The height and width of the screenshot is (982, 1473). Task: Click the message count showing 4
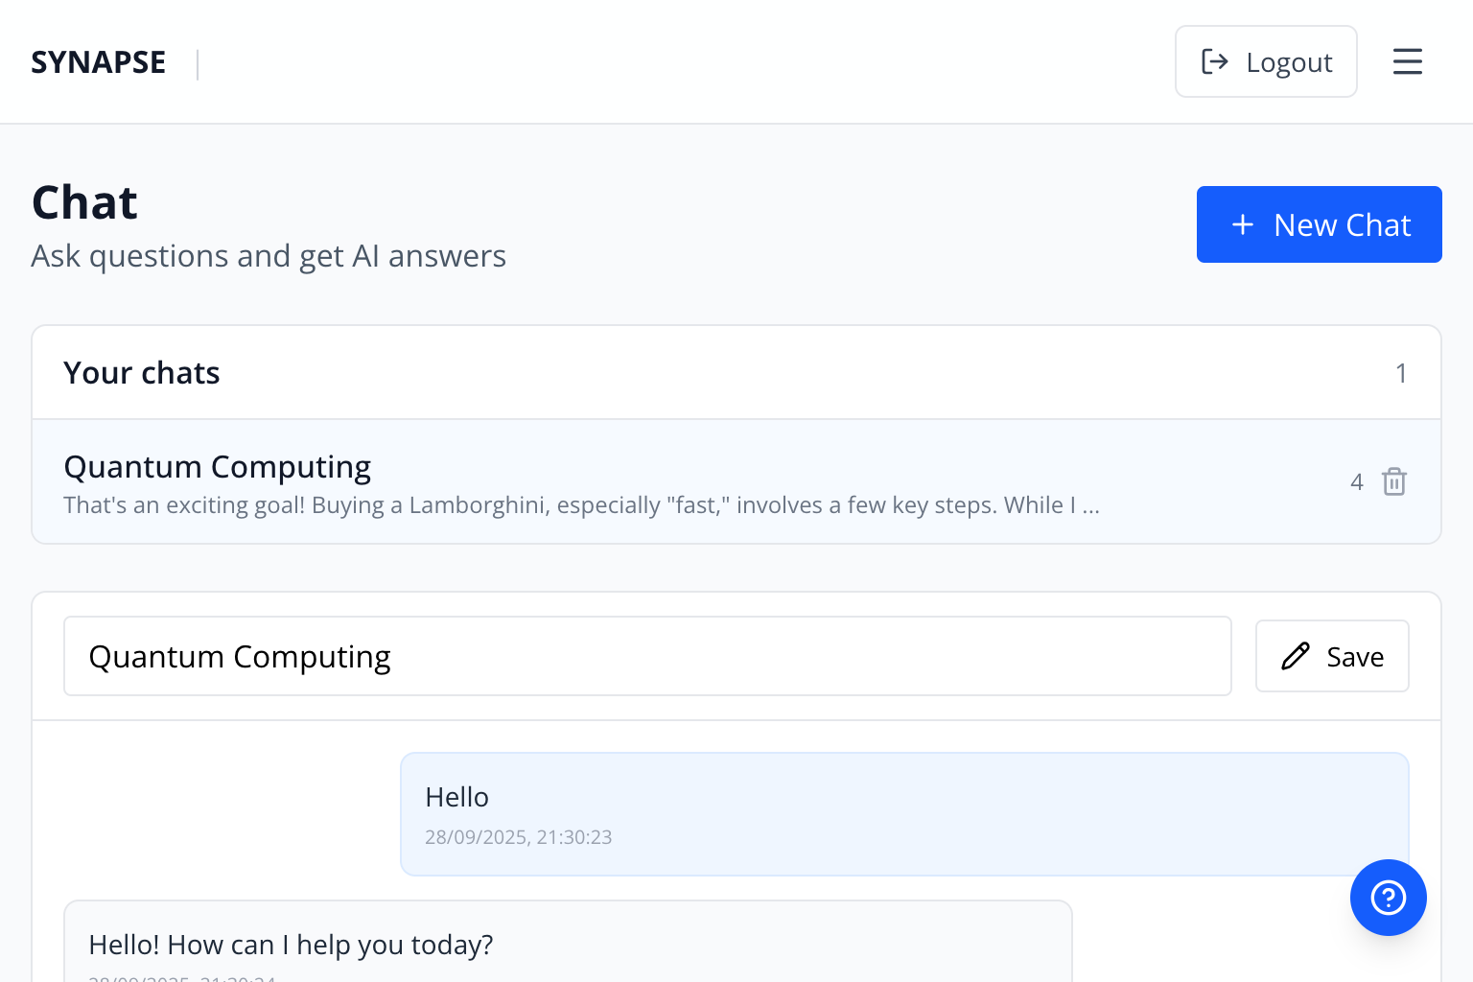pos(1356,481)
